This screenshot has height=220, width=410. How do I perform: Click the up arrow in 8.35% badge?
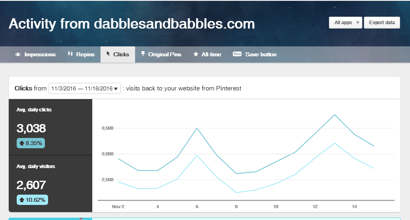pos(22,143)
